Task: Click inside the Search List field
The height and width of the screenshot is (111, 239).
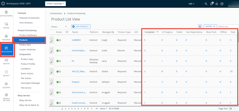Action: 228,26
